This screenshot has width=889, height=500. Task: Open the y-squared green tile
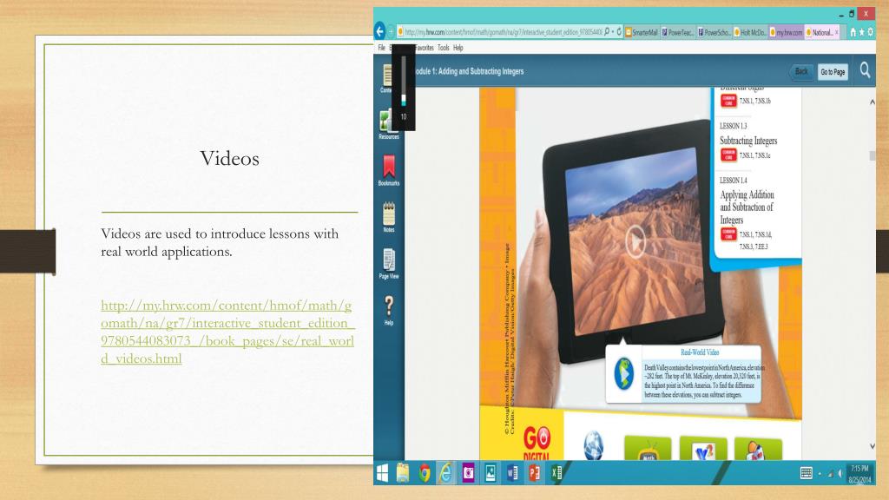[703, 448]
